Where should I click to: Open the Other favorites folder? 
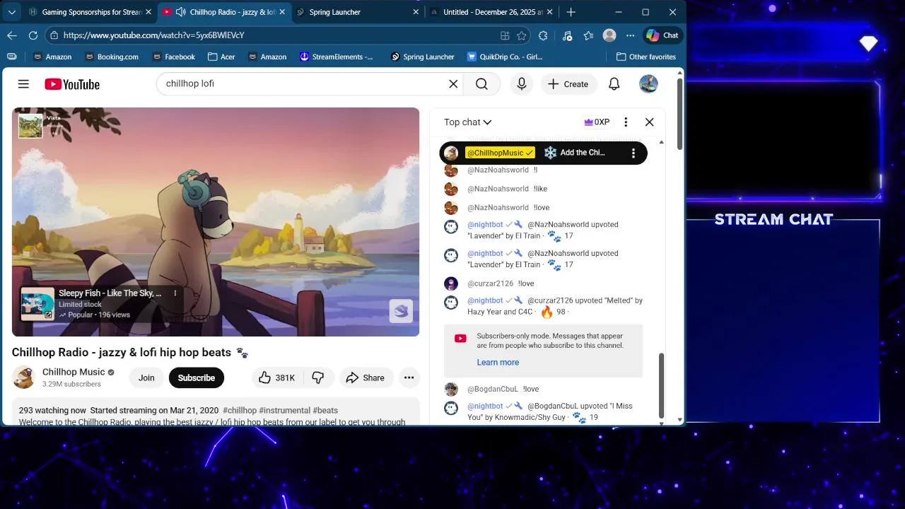(x=646, y=57)
